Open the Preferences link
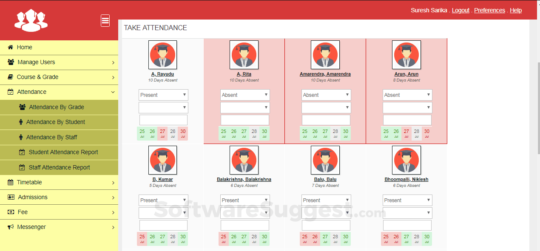This screenshot has width=540, height=251. (489, 10)
